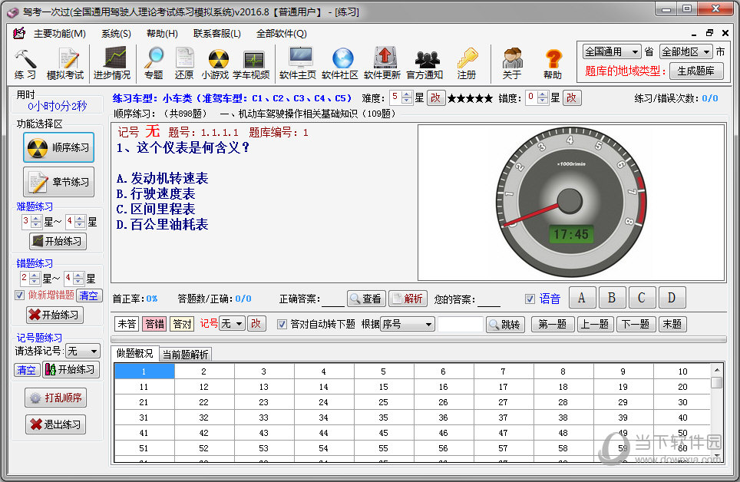Click 注册 key icon
740x482 pixels.
[467, 64]
